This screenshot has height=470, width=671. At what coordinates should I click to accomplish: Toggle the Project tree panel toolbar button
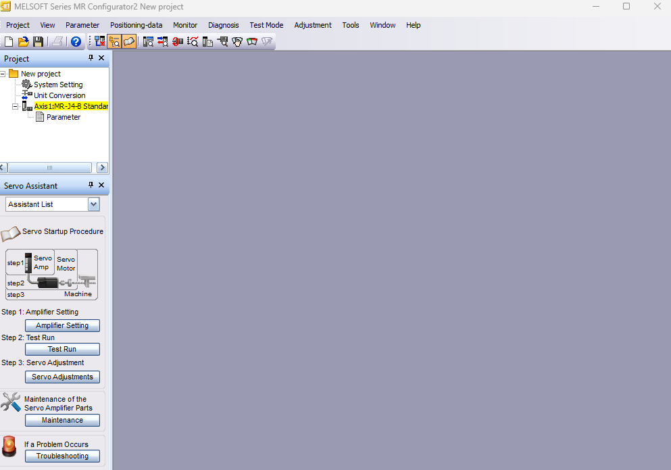point(114,42)
